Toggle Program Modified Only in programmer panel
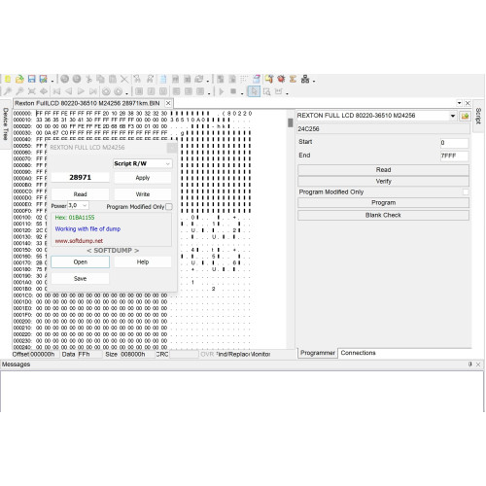Image resolution: width=486 pixels, height=486 pixels. pyautogui.click(x=466, y=192)
